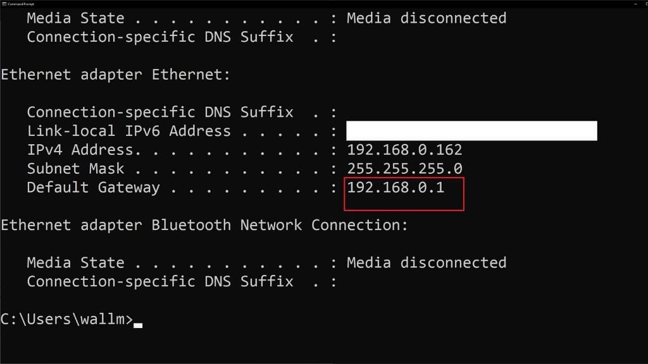Click the default gateway address 192.168.0.1
Screen dimensions: 648x364
tap(396, 188)
